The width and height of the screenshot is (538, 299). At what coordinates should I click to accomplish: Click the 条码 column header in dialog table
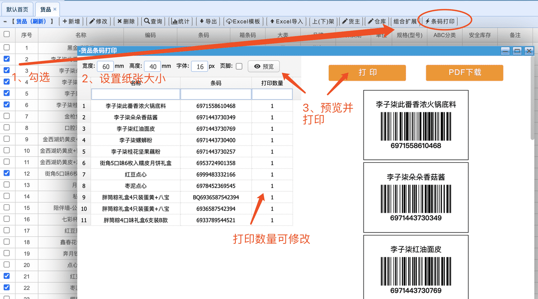216,83
